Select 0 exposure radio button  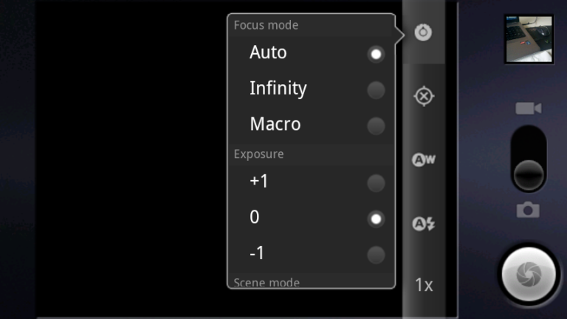(x=376, y=219)
